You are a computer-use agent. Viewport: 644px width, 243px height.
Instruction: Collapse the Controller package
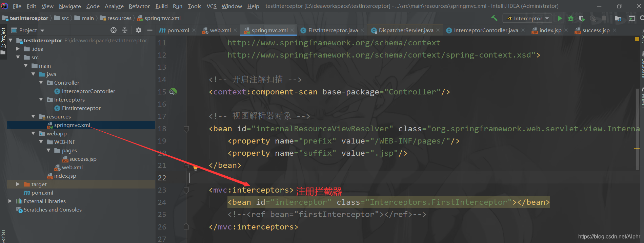point(41,83)
